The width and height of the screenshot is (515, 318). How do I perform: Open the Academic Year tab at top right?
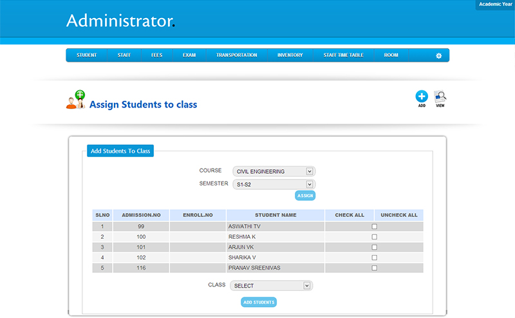pos(495,5)
